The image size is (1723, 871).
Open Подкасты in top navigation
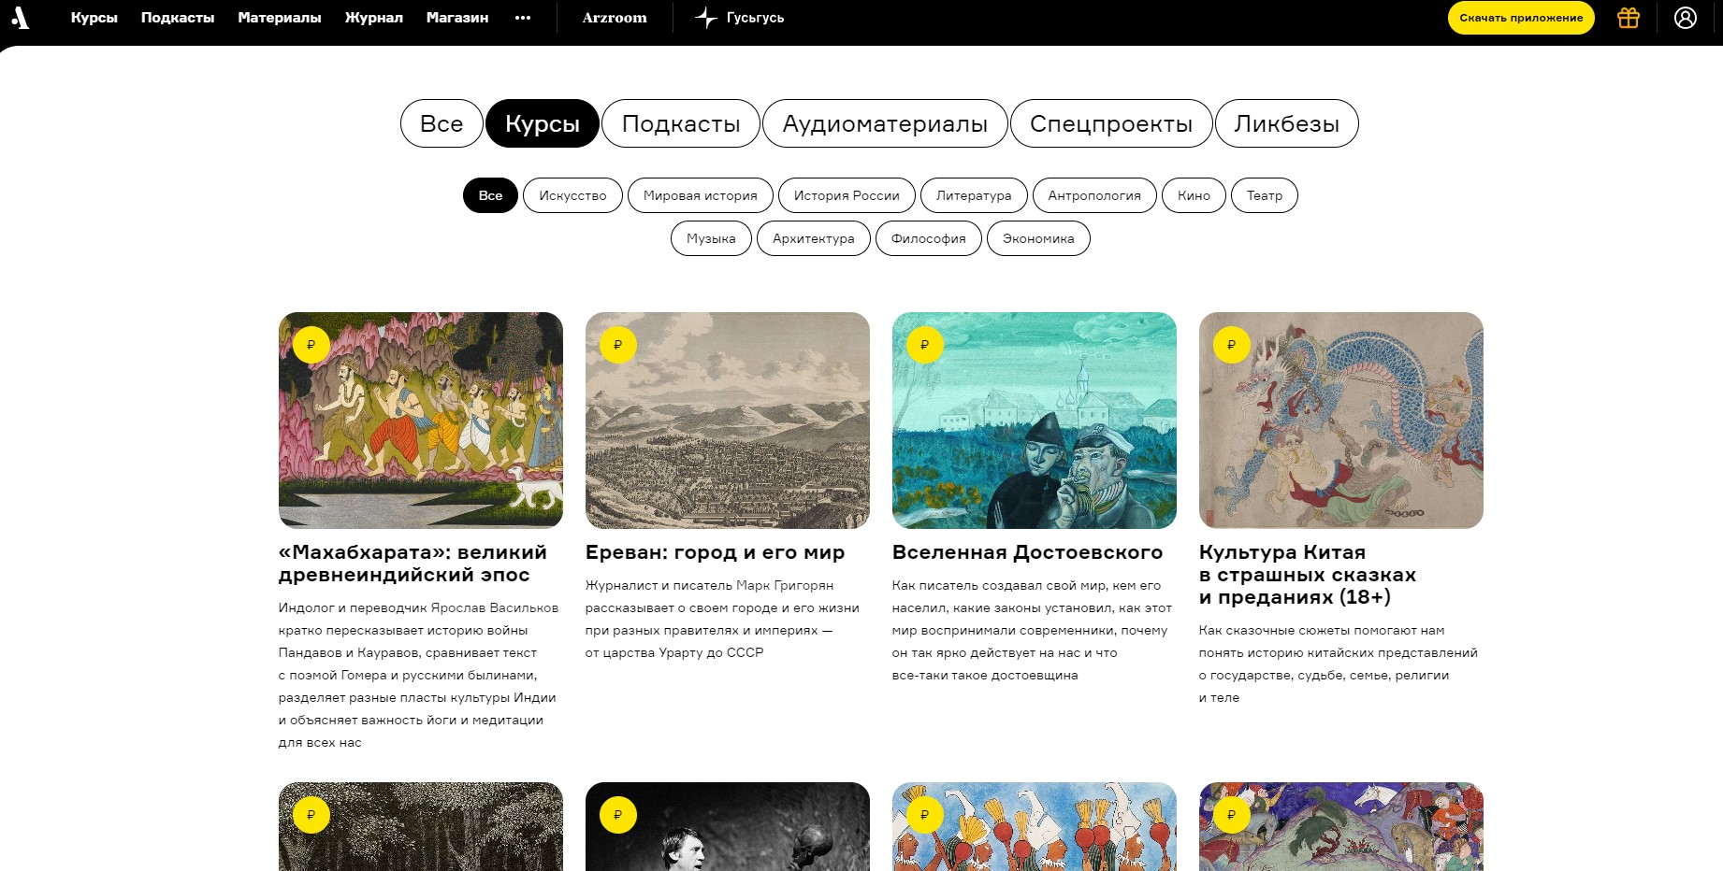[178, 18]
